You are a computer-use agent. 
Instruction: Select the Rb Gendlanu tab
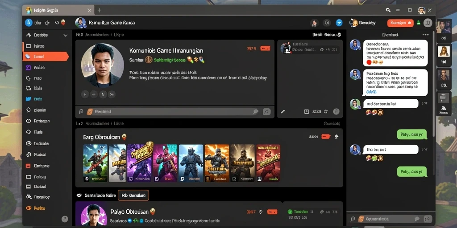(x=133, y=195)
